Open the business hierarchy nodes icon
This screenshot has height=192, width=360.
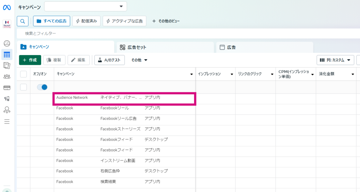coord(7,110)
